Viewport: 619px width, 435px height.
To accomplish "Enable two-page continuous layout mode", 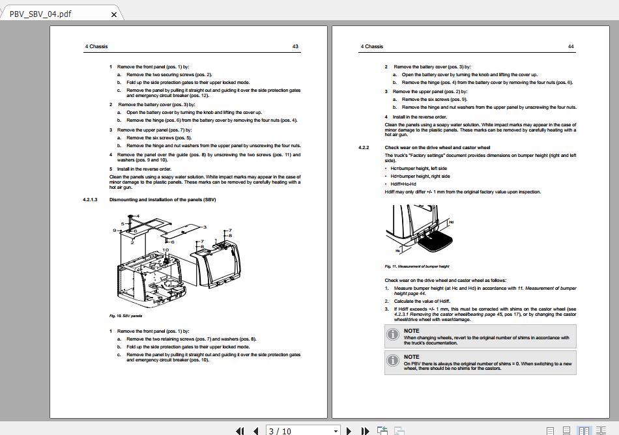I will (x=601, y=430).
